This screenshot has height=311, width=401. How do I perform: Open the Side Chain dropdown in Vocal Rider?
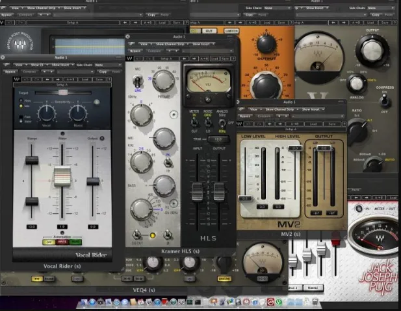[x=108, y=65]
